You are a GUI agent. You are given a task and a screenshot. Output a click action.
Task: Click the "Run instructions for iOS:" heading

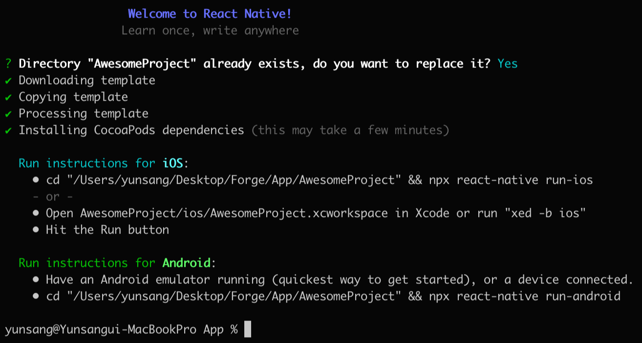[x=104, y=163]
